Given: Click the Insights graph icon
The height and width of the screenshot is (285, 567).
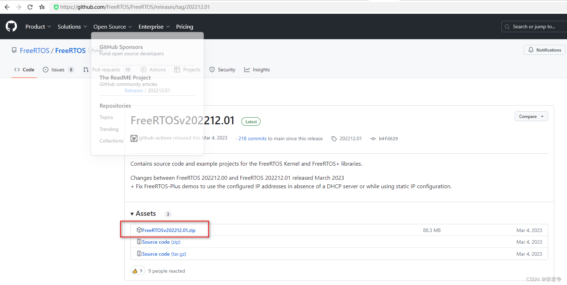Looking at the screenshot, I should 247,70.
